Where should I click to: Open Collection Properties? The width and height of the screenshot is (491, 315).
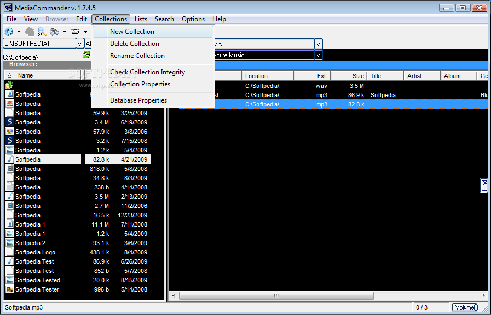[153, 84]
